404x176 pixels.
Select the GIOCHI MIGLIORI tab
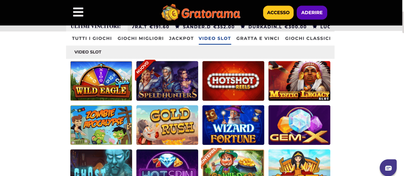[x=141, y=38]
